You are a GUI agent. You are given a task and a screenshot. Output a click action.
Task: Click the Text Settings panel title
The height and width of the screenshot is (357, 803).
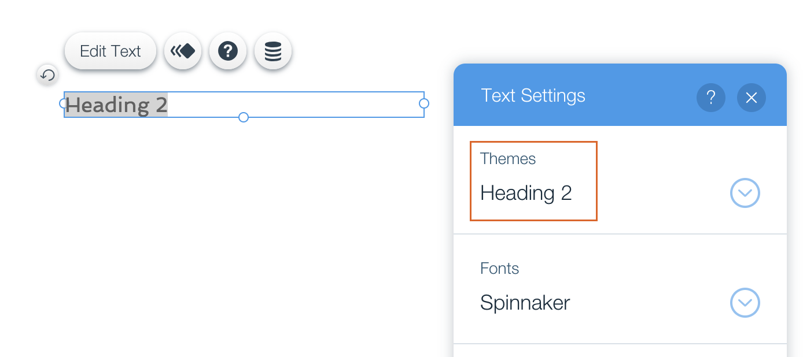[533, 95]
